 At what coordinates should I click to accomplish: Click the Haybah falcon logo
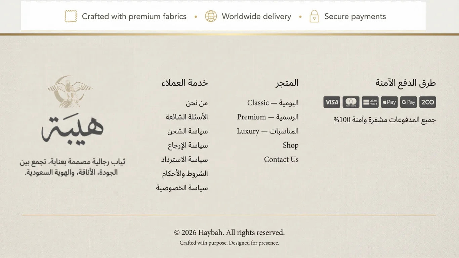tap(70, 91)
